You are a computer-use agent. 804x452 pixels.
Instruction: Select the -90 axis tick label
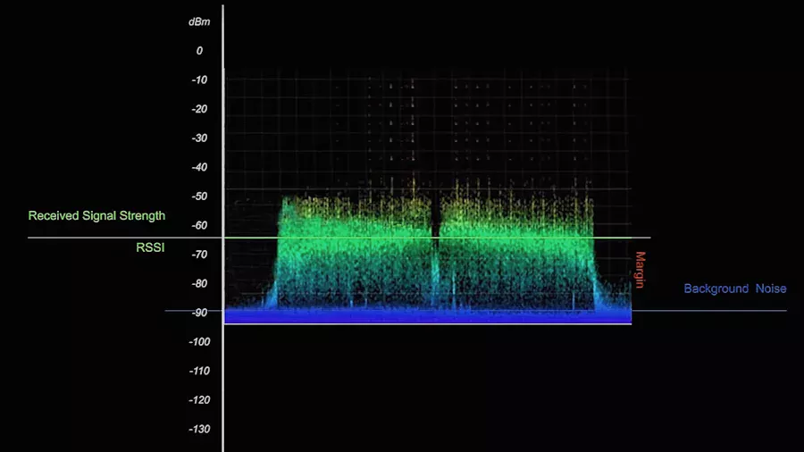tap(199, 313)
